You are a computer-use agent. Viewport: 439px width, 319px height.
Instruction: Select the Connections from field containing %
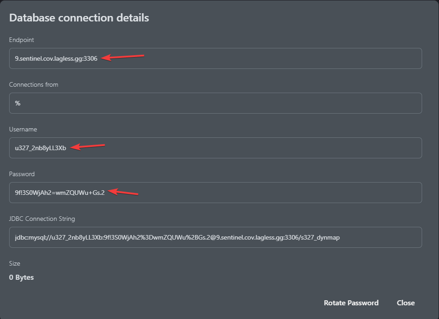pyautogui.click(x=215, y=103)
